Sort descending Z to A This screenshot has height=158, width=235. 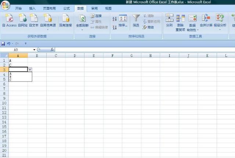[x=115, y=28]
